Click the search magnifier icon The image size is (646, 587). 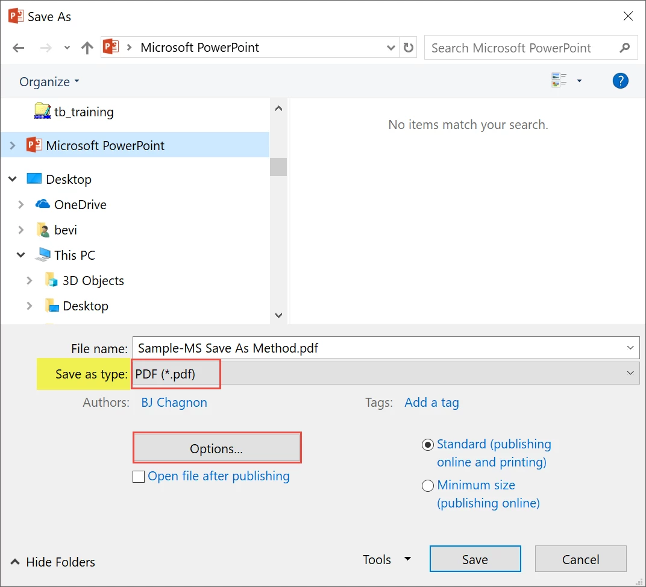[x=624, y=48]
